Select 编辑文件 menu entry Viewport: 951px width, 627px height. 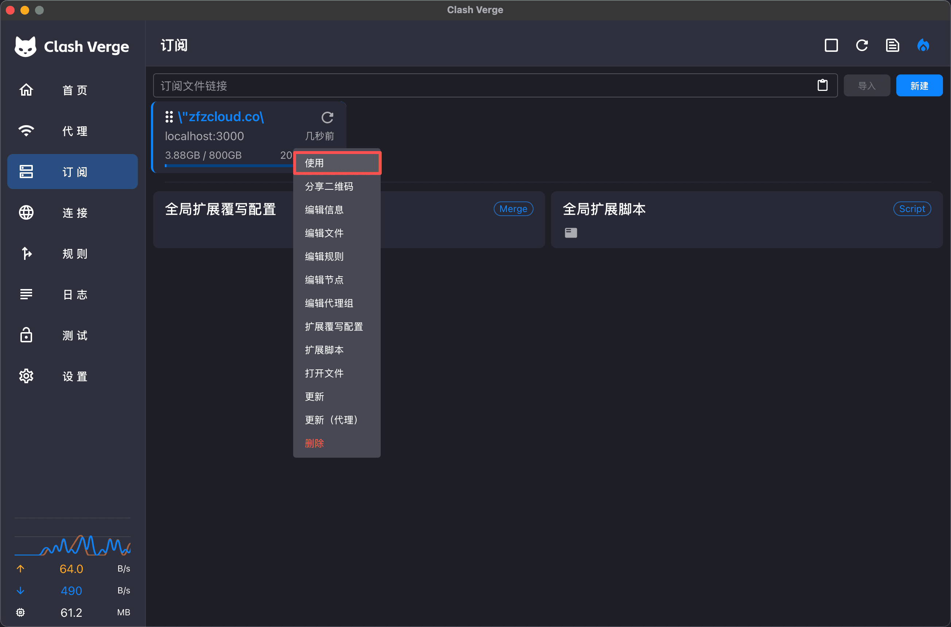[337, 233]
